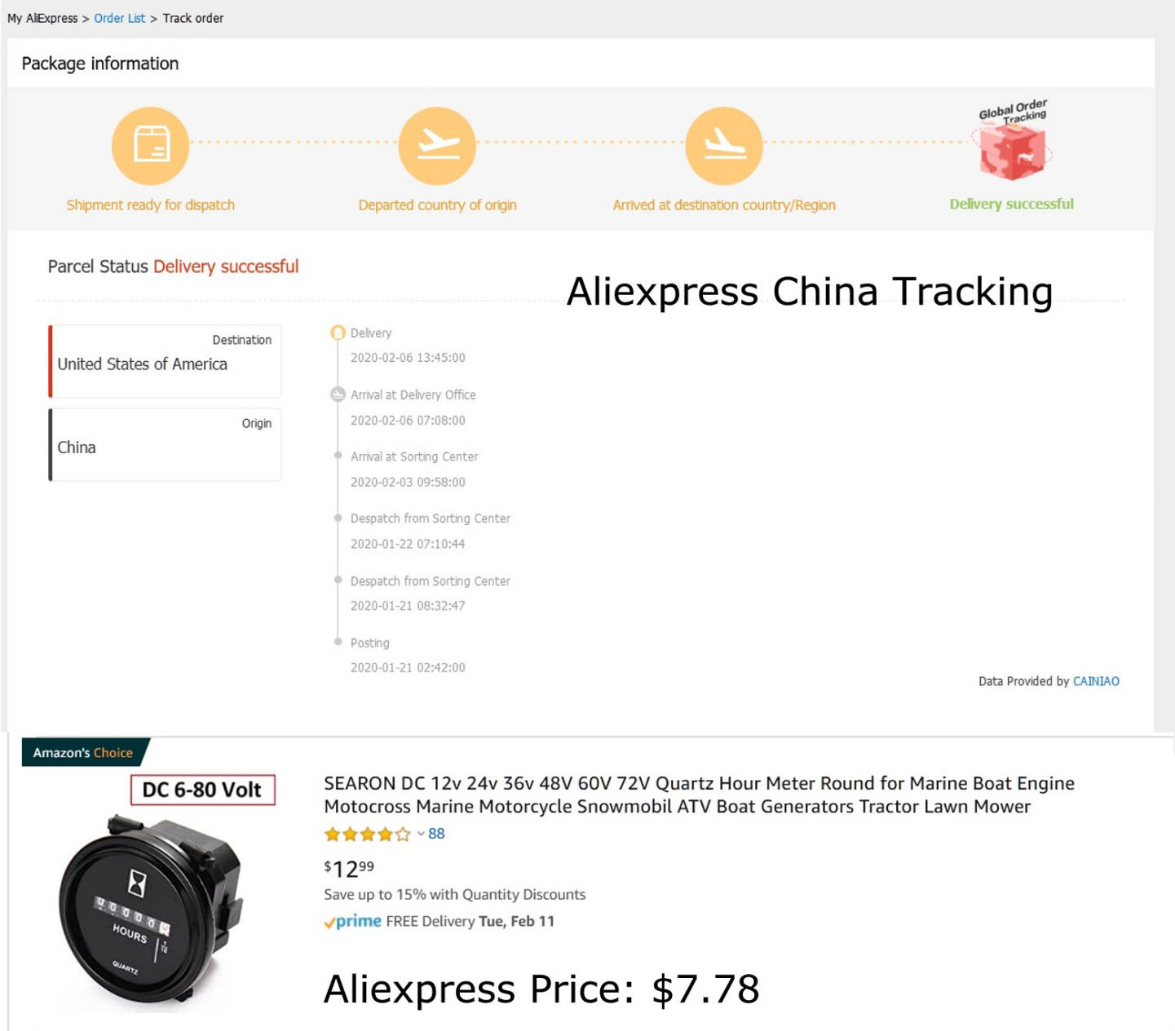
Task: Click the Shipment ready for dispatch package icon
Action: coord(150,146)
